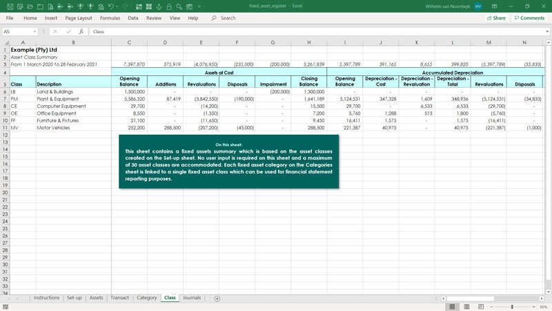Click the save-as icon beside Save

pos(20,7)
